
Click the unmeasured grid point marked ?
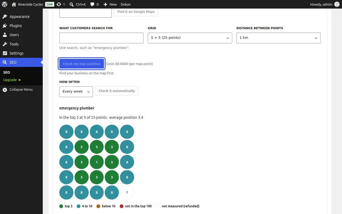[127, 193]
